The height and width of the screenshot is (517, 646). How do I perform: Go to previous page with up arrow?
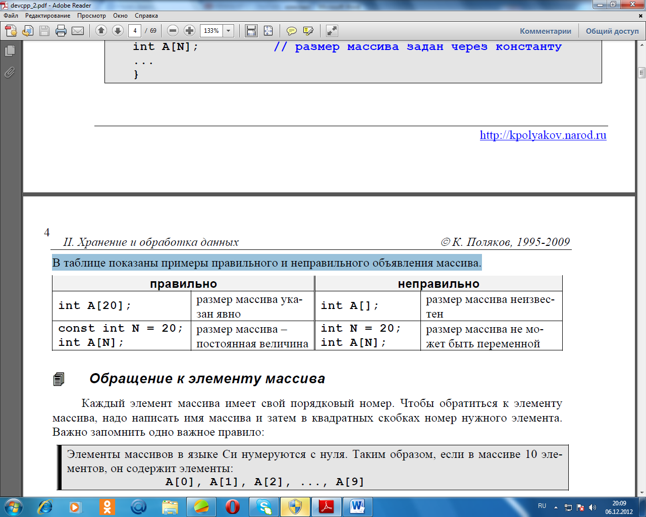pos(101,31)
